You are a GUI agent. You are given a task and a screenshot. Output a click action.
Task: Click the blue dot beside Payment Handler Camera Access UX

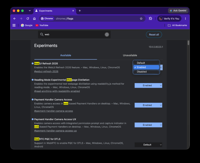[x=32, y=119]
